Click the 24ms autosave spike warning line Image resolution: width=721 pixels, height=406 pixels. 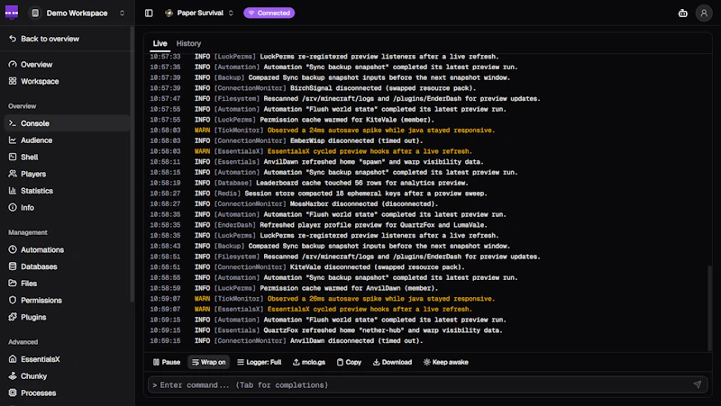point(322,131)
